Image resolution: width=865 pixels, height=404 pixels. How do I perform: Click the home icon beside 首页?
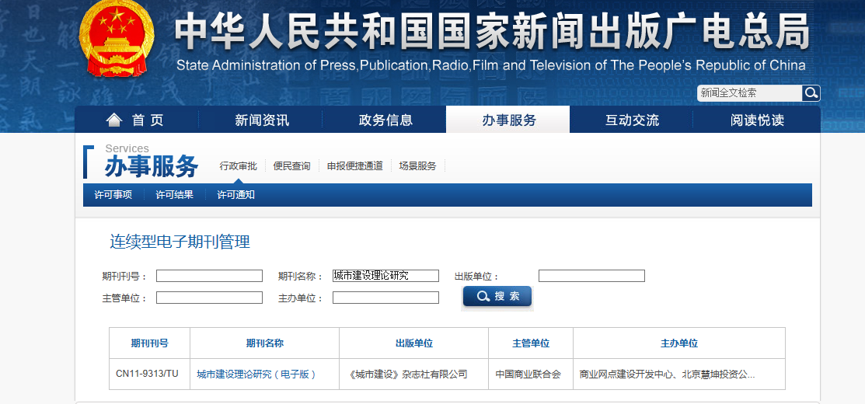point(113,120)
